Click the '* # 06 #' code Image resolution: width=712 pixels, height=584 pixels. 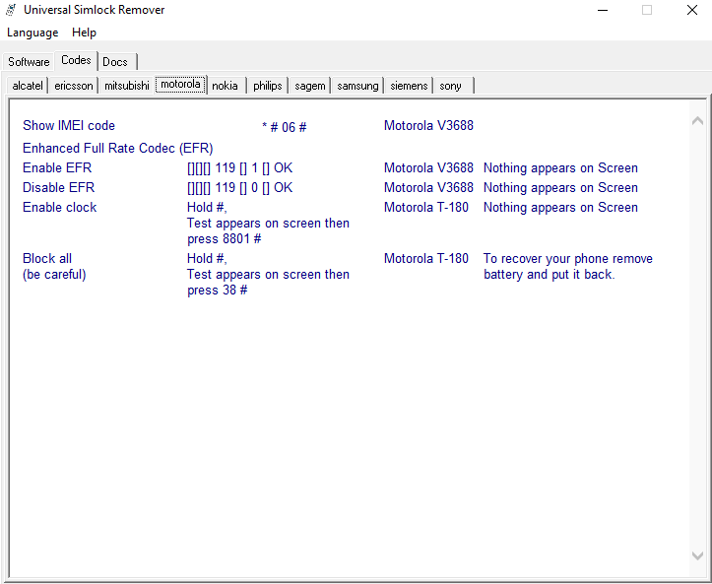pos(285,128)
